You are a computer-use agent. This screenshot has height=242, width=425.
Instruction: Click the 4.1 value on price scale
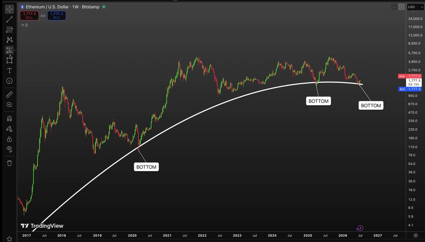[410, 225]
